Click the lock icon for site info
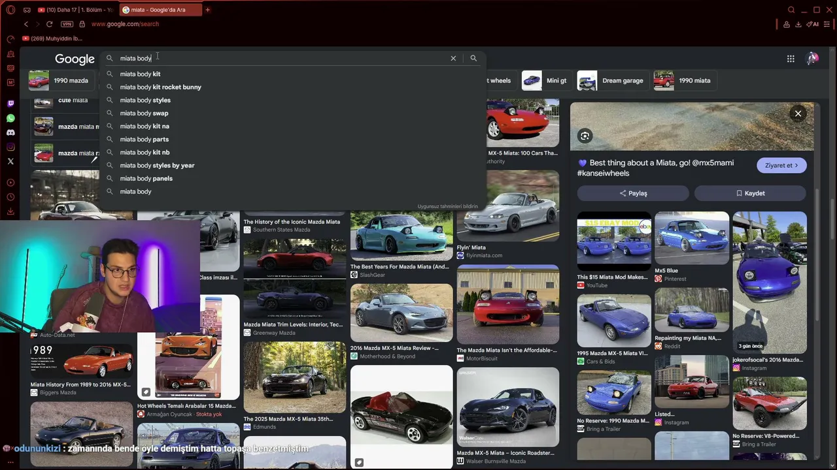 pyautogui.click(x=82, y=24)
